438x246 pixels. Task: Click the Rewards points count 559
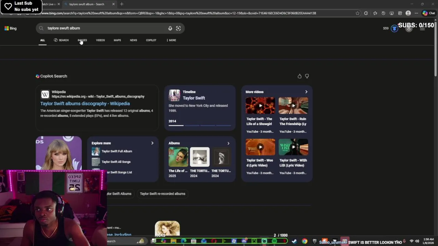coord(386,28)
